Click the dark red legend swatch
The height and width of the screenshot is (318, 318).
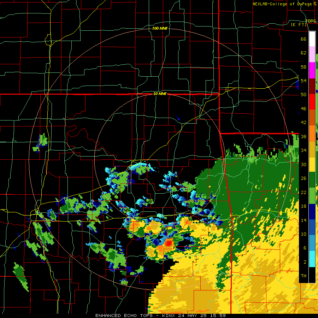(312, 87)
